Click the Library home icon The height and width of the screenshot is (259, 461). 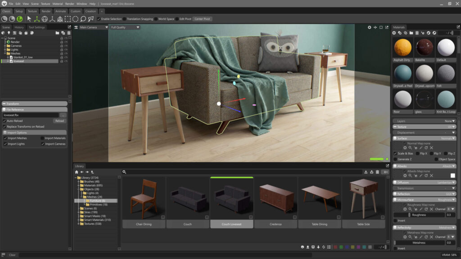tap(77, 172)
